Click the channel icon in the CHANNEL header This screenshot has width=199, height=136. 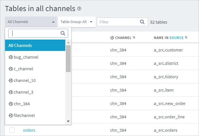pos(112,38)
